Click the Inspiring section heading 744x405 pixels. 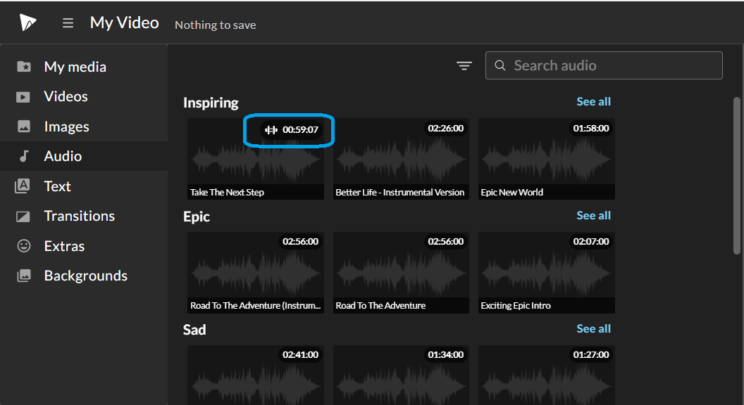pos(211,103)
